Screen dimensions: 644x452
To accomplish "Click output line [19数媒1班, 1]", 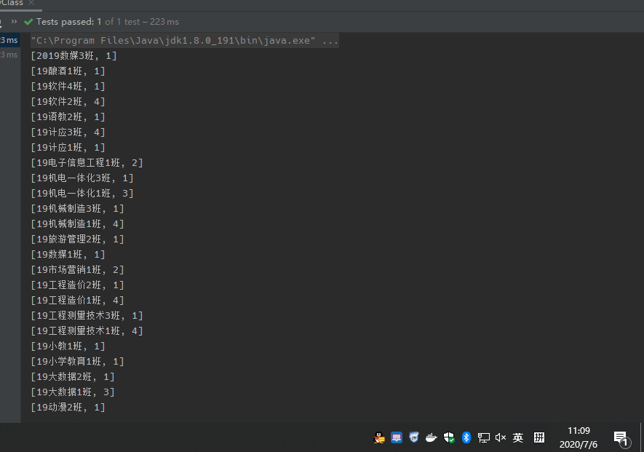I will click(68, 254).
